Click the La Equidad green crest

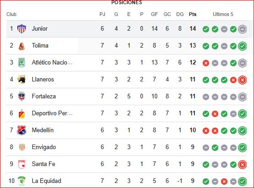[x=22, y=181]
